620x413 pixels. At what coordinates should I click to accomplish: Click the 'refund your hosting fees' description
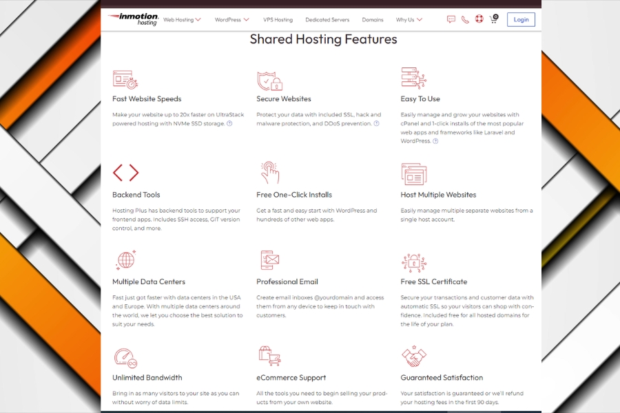pos(462,398)
